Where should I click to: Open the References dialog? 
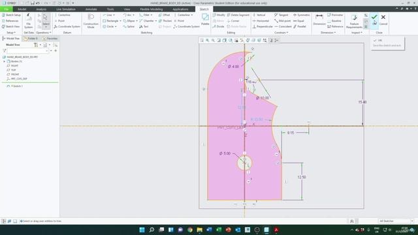click(10, 21)
